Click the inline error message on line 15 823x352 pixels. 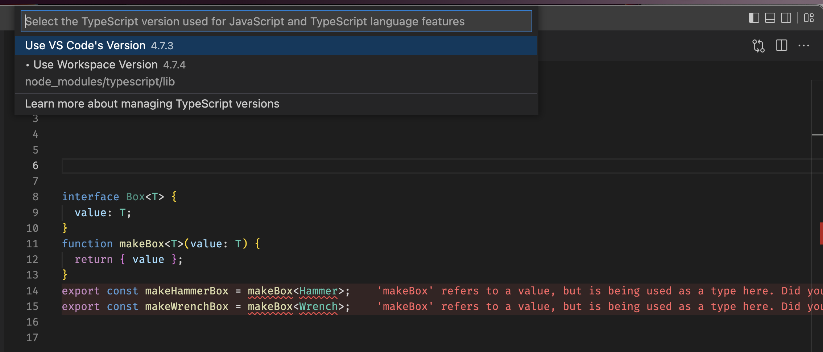click(600, 306)
